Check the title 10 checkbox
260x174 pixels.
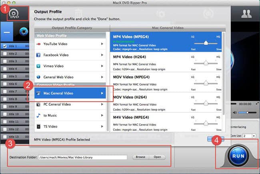point(5,114)
